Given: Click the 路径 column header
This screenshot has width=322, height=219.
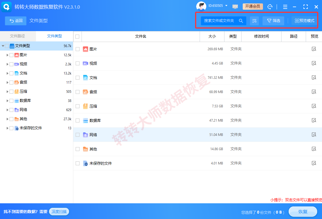Looking at the screenshot, I should [x=293, y=37].
